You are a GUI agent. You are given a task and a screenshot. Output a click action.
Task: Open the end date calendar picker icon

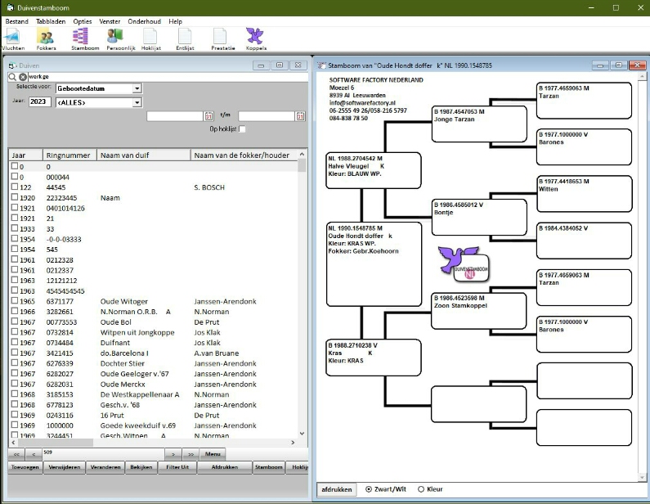point(301,116)
